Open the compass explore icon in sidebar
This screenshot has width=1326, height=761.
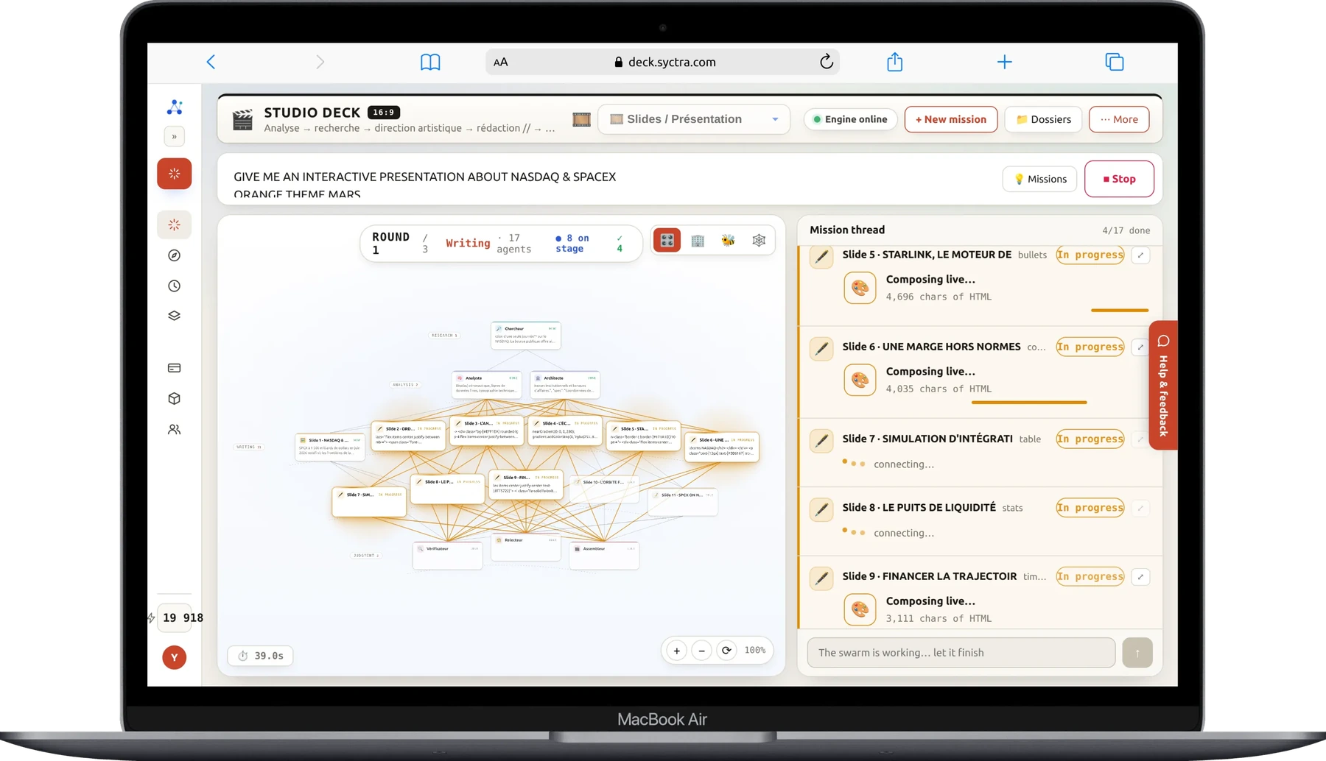pos(175,255)
